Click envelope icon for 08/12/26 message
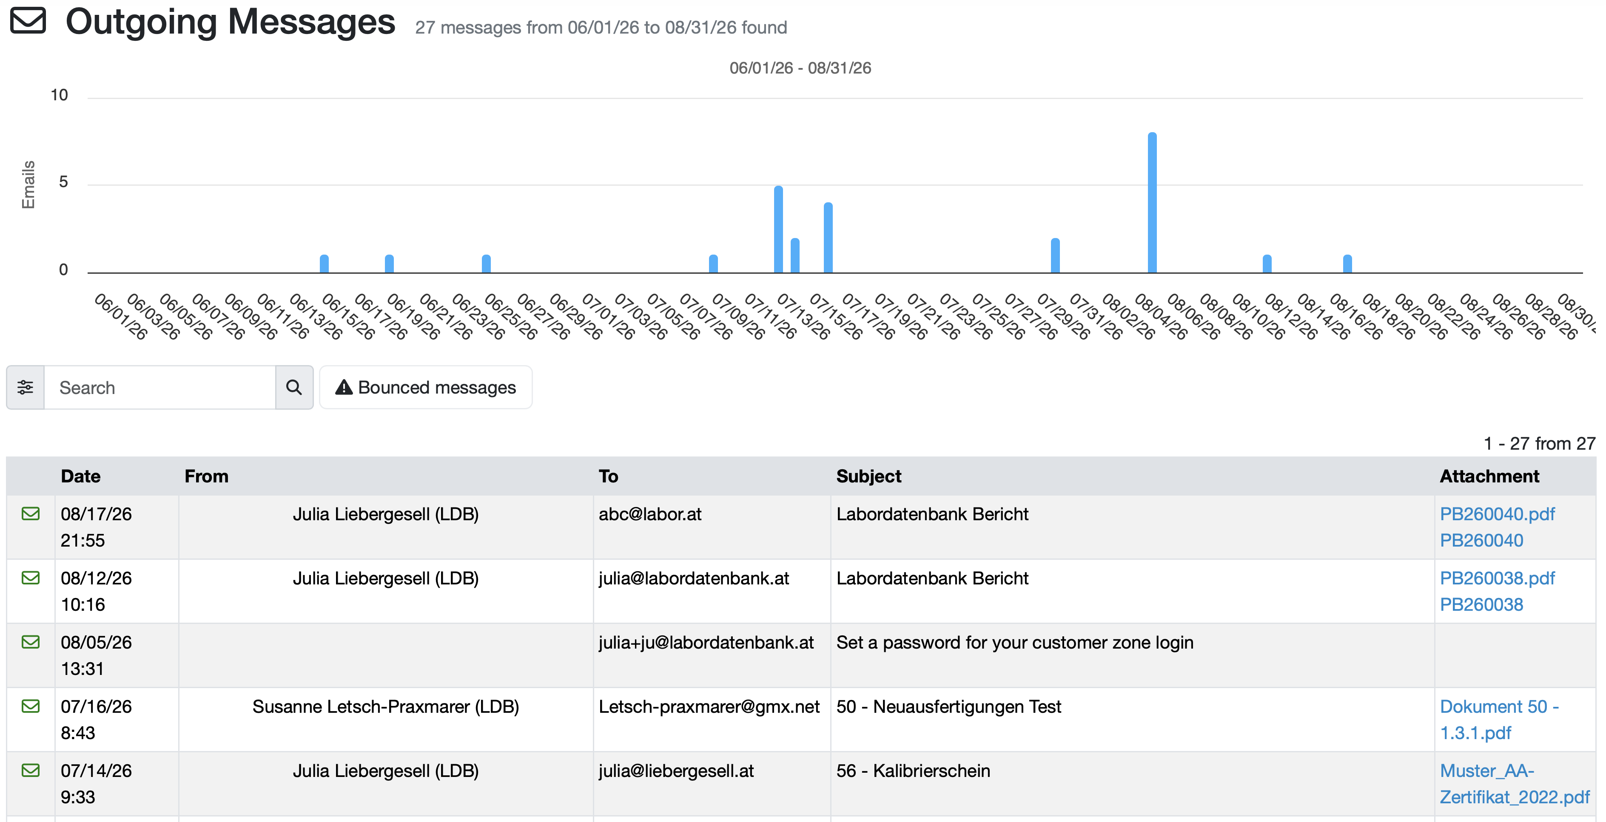Viewport: 1606px width, 822px height. pos(31,578)
